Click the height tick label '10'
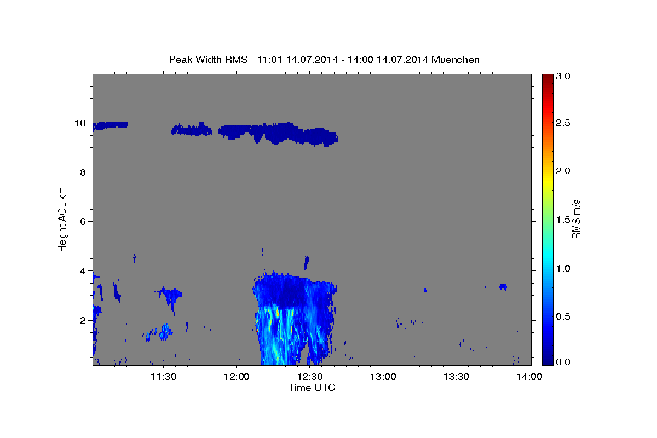This screenshot has height=438, width=657. click(x=81, y=123)
